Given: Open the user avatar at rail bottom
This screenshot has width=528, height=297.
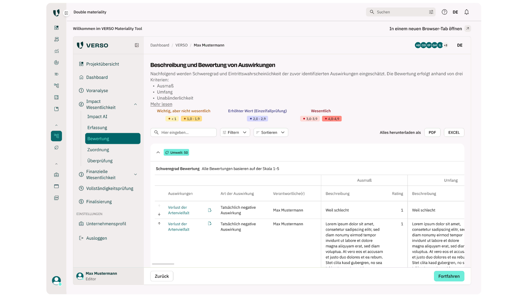Looking at the screenshot, I should pos(56,280).
